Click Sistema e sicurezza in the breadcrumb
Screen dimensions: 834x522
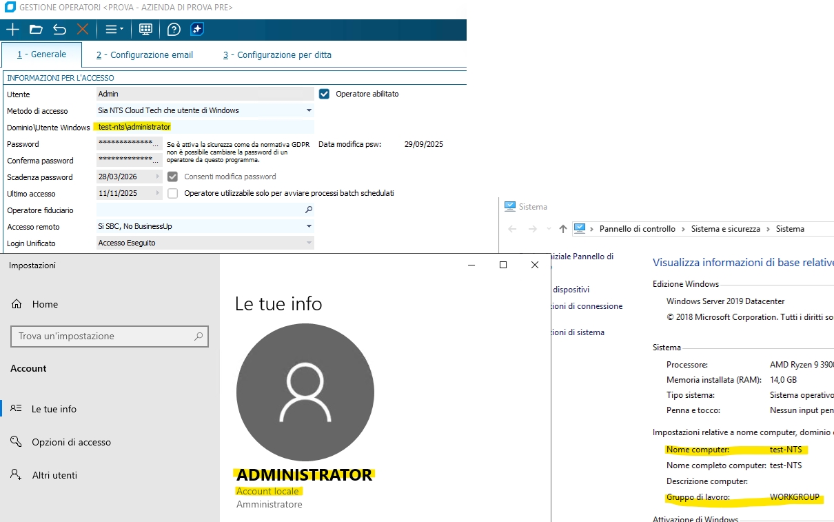click(726, 229)
